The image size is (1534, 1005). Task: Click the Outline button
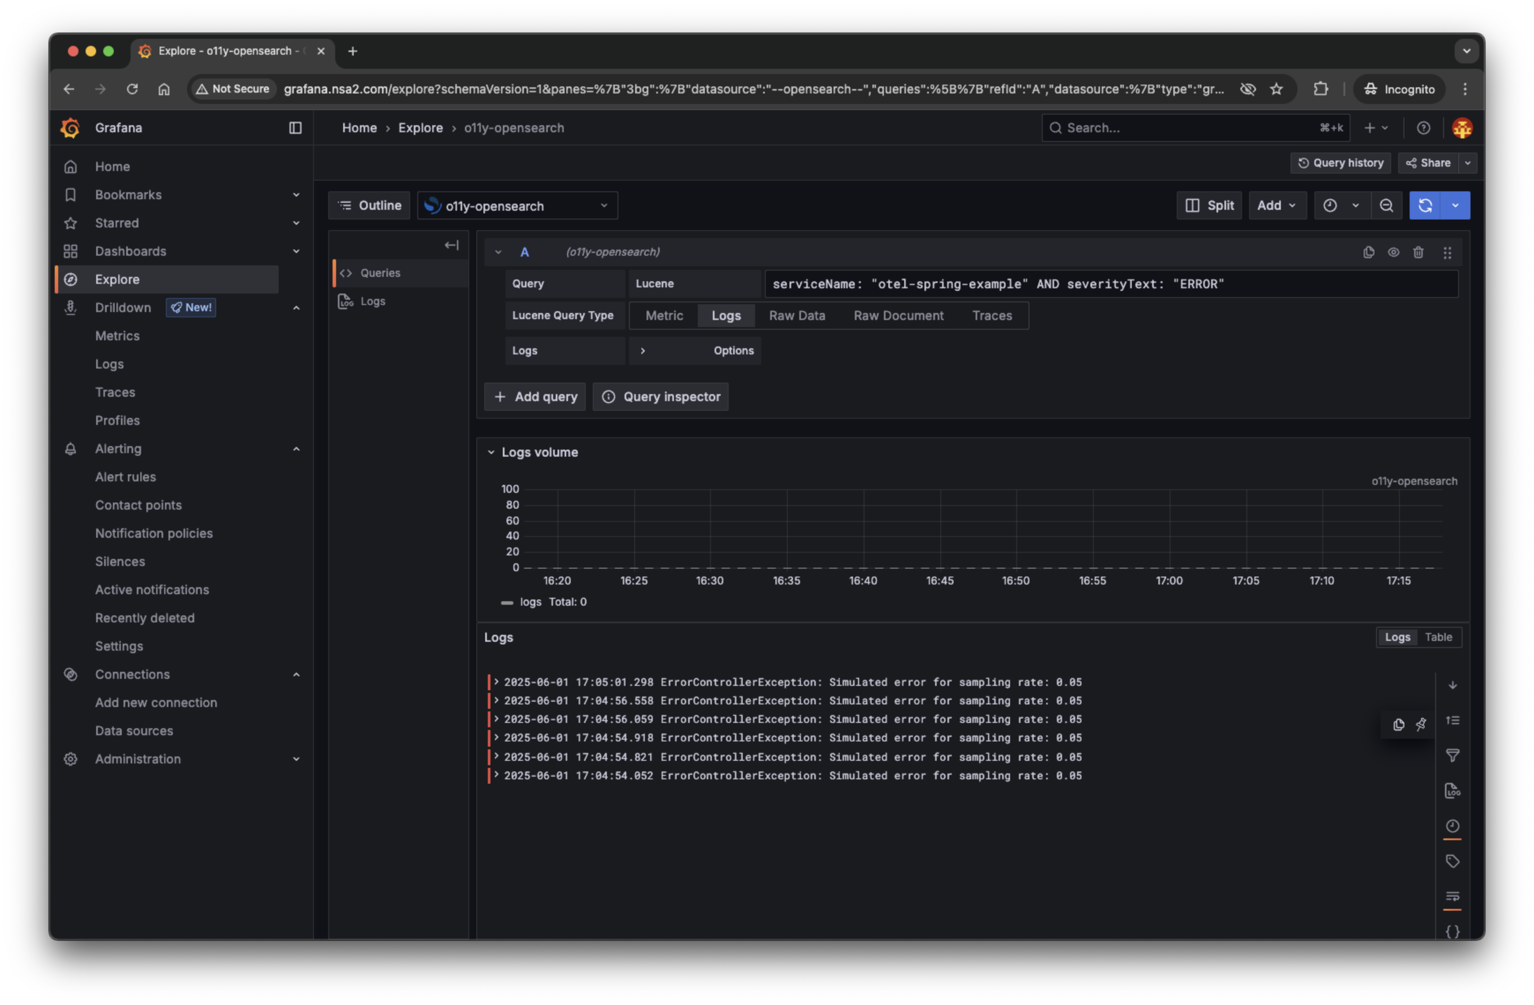click(369, 205)
